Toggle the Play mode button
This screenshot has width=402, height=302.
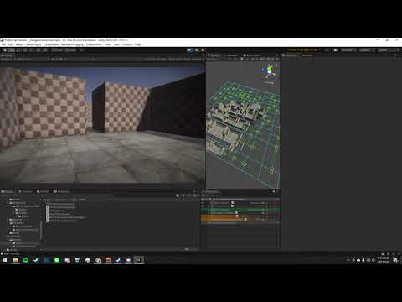point(190,50)
